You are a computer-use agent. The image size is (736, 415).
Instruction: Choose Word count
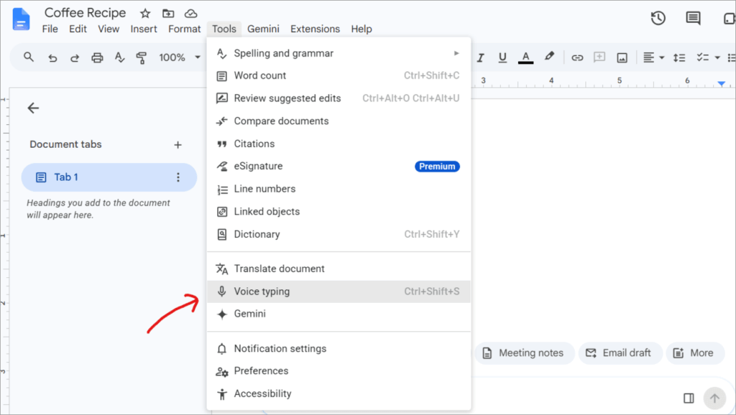coord(339,75)
